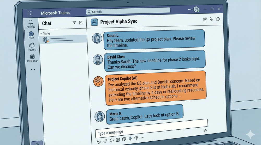Open the chat list filter menu
This screenshot has width=261, height=145.
tap(74, 23)
